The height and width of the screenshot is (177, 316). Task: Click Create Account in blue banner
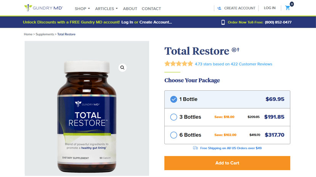[x=156, y=22]
